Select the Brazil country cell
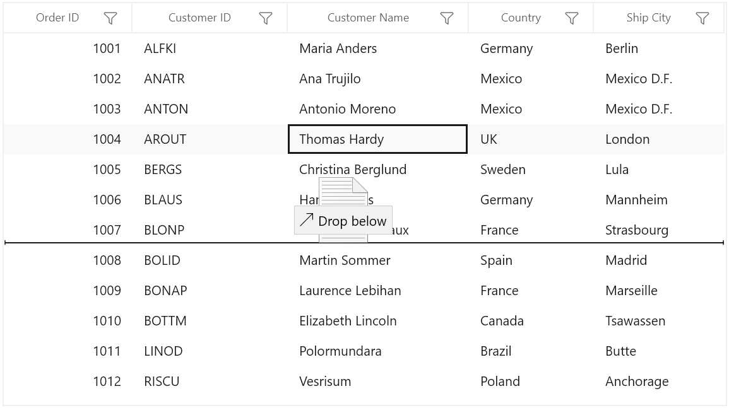Screen dimensions: 729x408 click(x=531, y=351)
